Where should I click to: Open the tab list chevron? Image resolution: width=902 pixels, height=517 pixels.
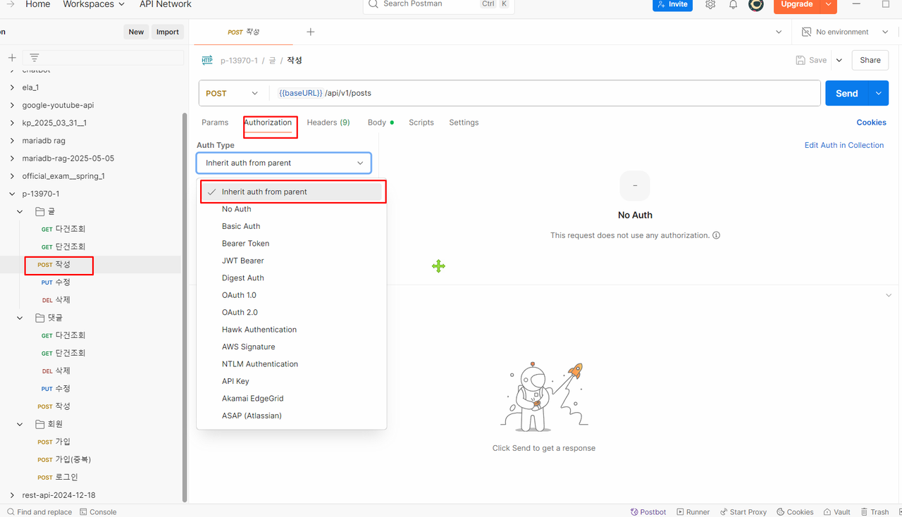(779, 32)
